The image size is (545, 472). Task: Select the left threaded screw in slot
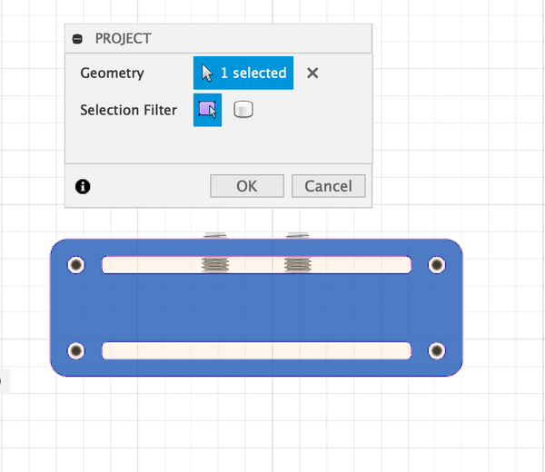point(215,264)
